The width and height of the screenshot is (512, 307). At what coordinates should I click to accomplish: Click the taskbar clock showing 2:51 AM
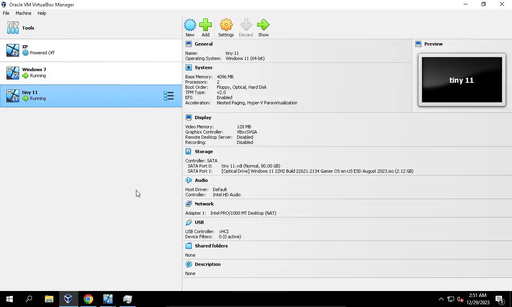pos(478,299)
